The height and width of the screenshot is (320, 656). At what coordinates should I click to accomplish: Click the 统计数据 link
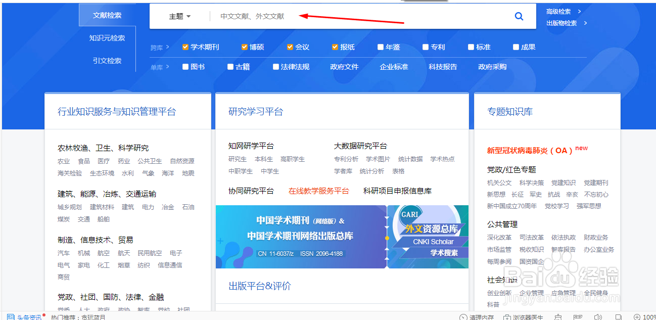coord(410,159)
